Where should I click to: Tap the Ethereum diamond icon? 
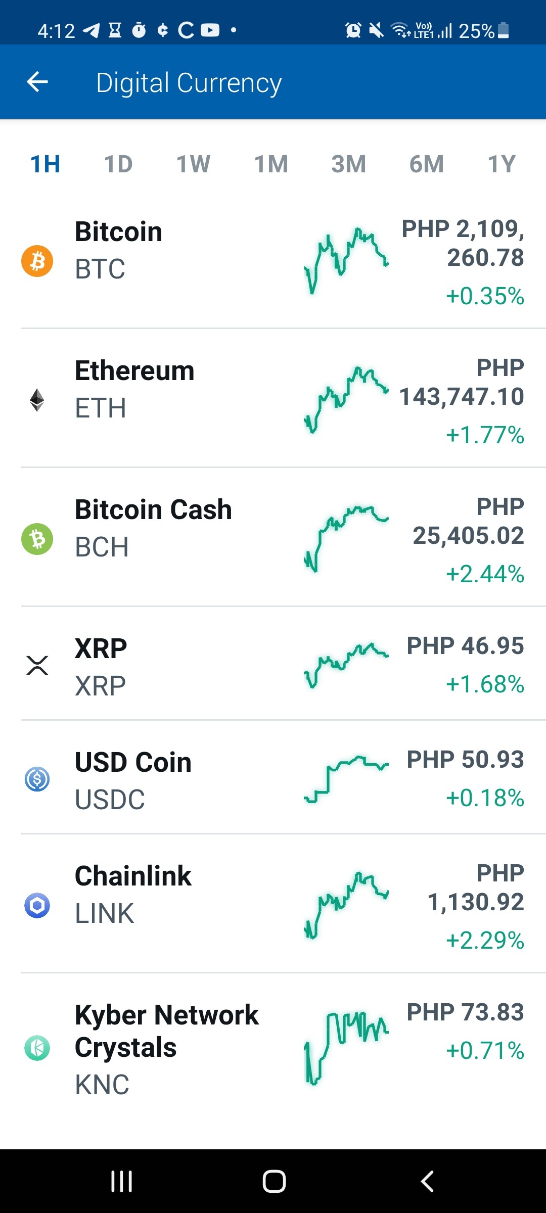37,400
